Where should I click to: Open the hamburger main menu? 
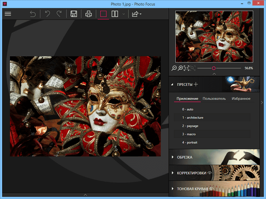[7, 14]
